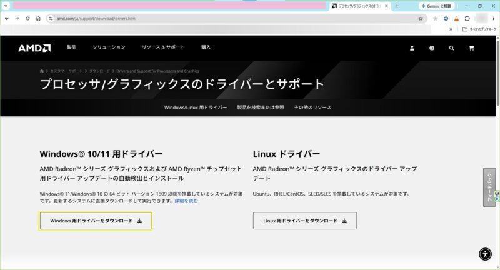Viewport: 500px width, 270px height.
Task: Click the blue round extension icon
Action: click(x=446, y=19)
